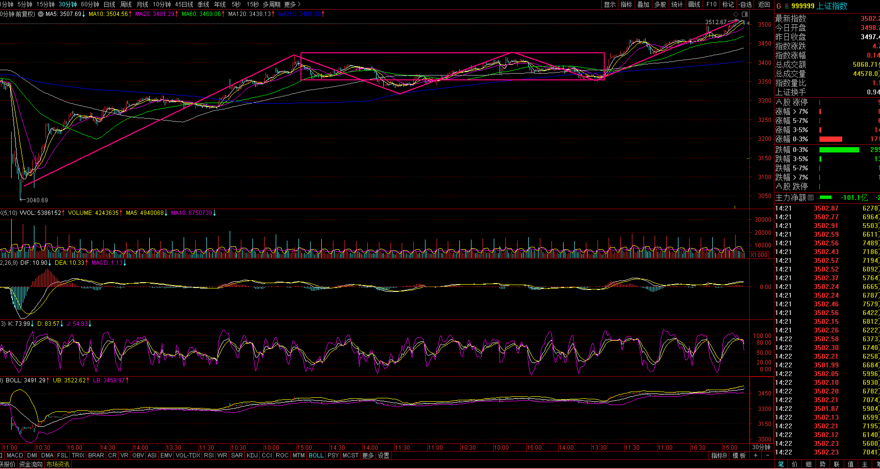Click the F10 button
Screen dimensions: 880x469
pos(711,4)
